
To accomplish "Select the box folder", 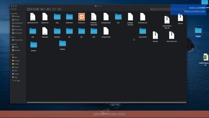I will tap(82, 32).
